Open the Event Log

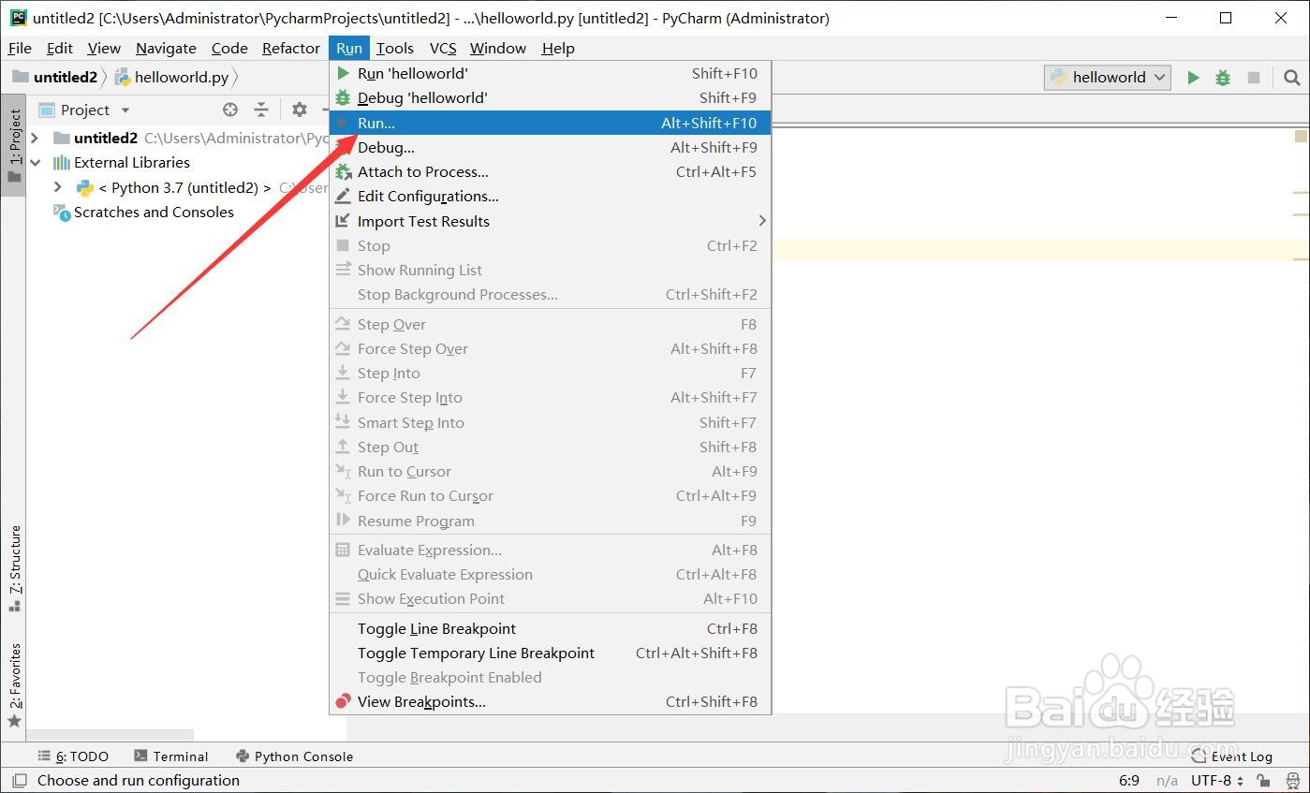1232,756
